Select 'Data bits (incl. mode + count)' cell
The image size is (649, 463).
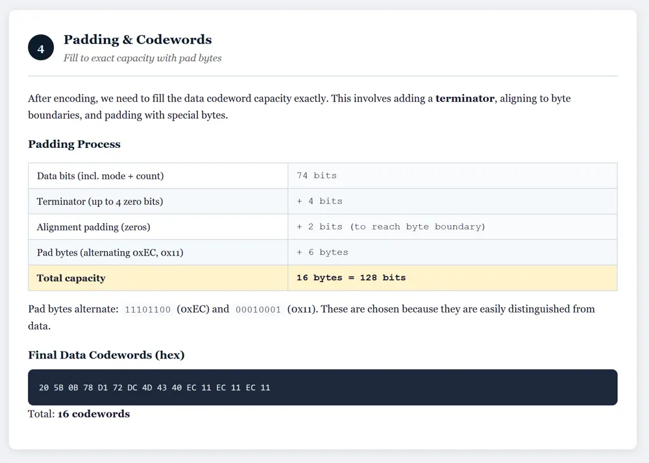point(158,176)
